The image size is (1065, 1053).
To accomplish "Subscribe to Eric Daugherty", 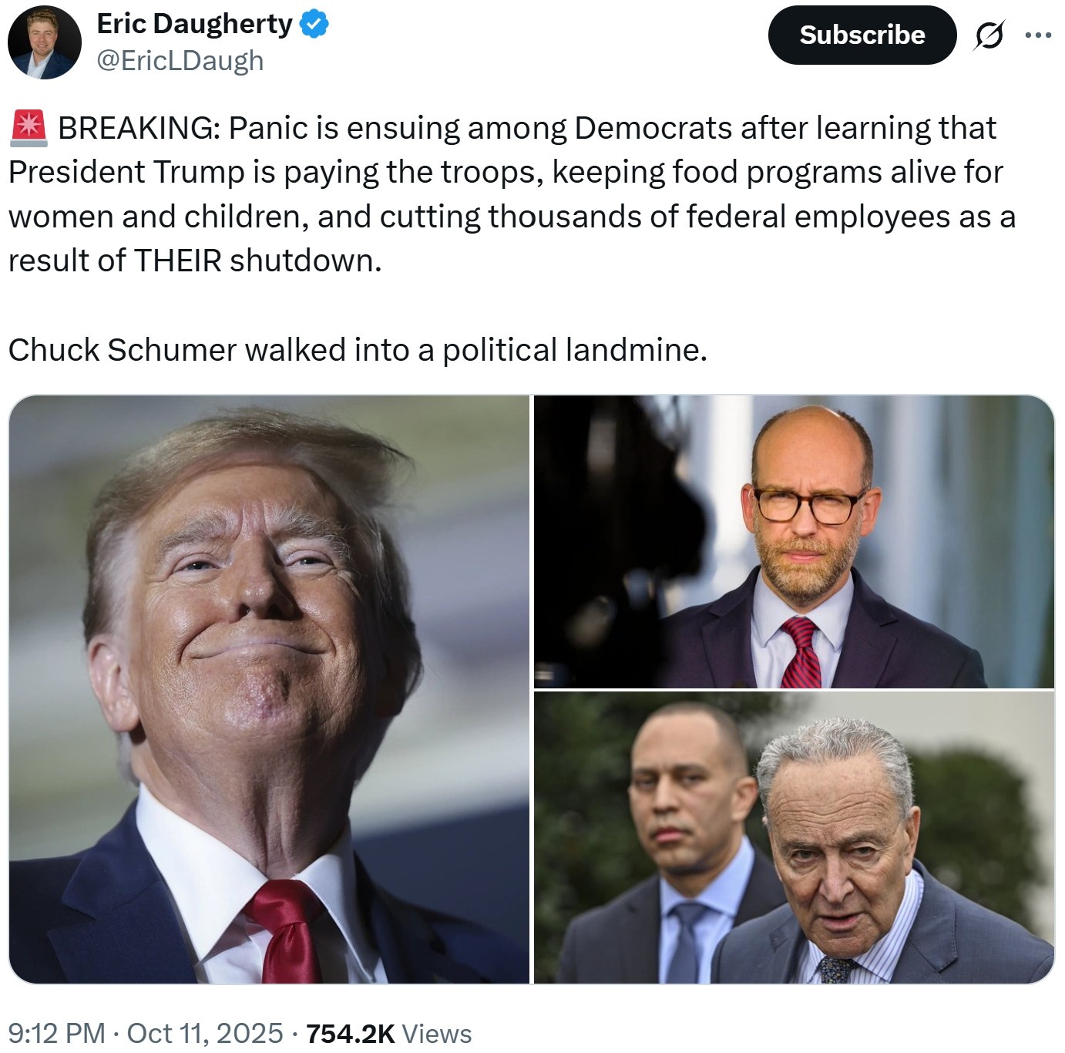I will 862,35.
